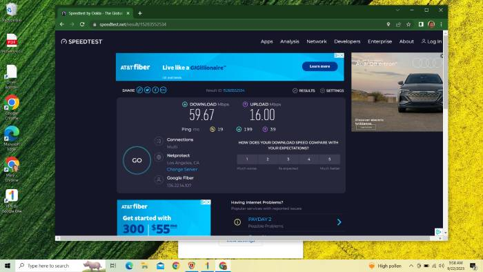Screen dimensions: 483x272
Task: Open File Explorer in taskbar
Action: click(144, 266)
